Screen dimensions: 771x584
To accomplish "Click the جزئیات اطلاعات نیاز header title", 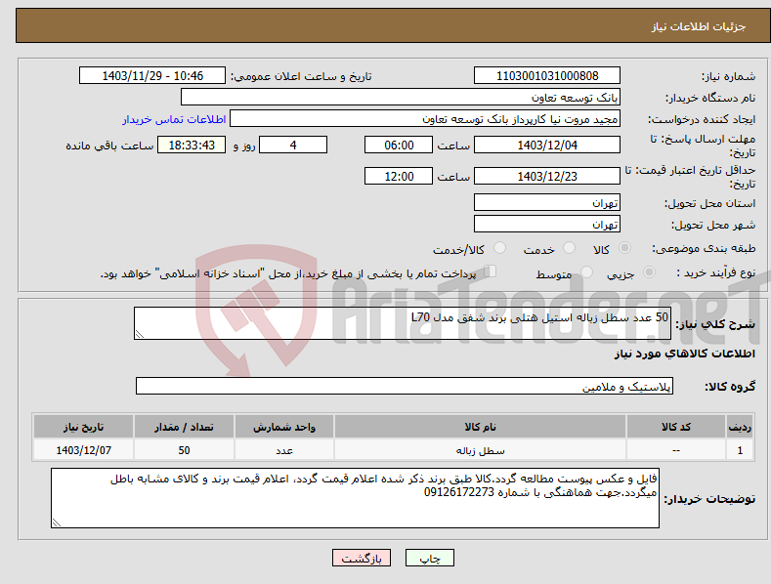I will [699, 26].
